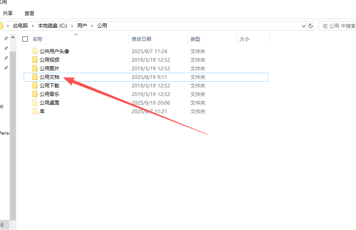Viewport: 356px width, 230px height.
Task: Select the 库 folder icon
Action: coord(35,112)
